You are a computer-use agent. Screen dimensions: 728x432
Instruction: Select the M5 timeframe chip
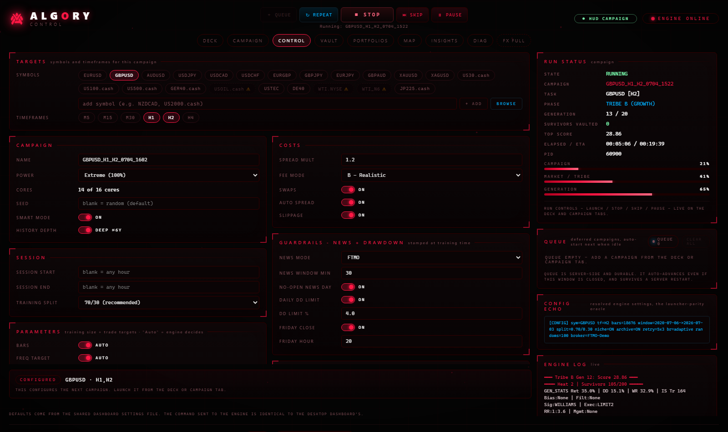coord(86,118)
